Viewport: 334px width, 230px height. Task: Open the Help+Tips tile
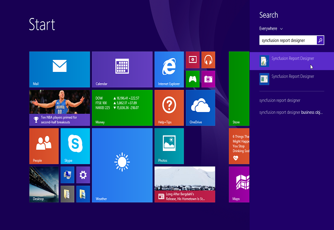(x=169, y=107)
